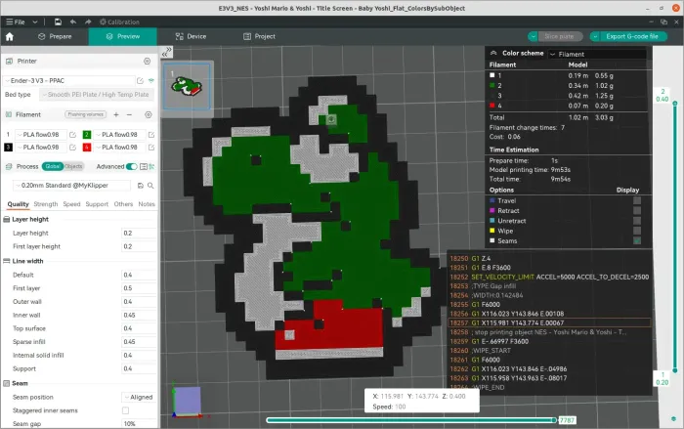Viewport: 684px width, 429px height.
Task: Edit filament 2 preset
Action: click(151, 135)
